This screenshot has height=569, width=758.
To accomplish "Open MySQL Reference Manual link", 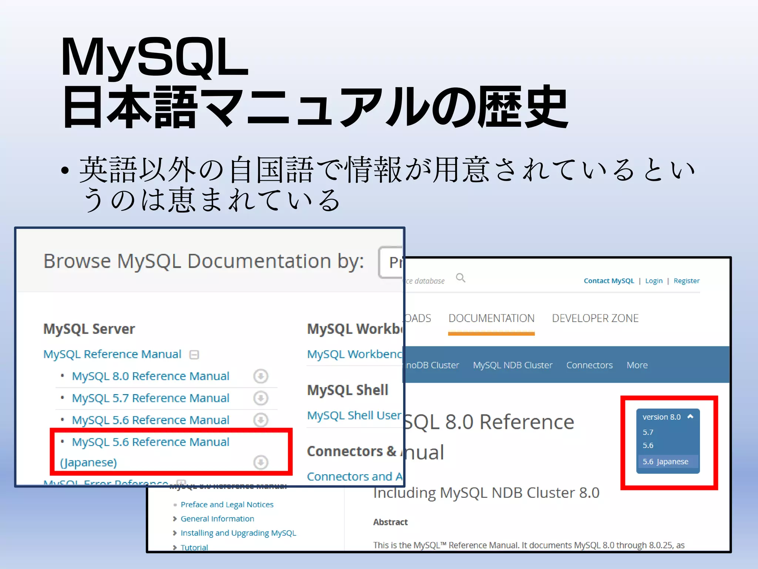I will (x=112, y=354).
